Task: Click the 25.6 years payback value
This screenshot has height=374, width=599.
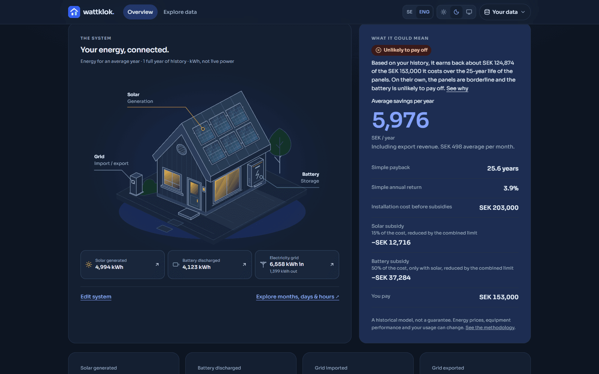Action: pyautogui.click(x=503, y=169)
